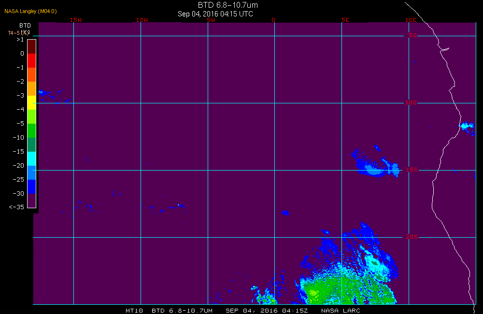Click the dark red >1 color swatch
483x314 pixels.
[x=32, y=46]
